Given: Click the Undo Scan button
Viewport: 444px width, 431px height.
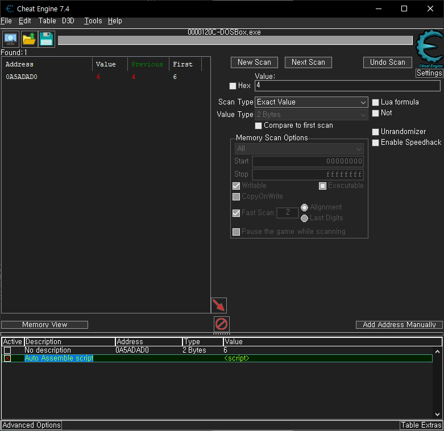Looking at the screenshot, I should pyautogui.click(x=387, y=62).
